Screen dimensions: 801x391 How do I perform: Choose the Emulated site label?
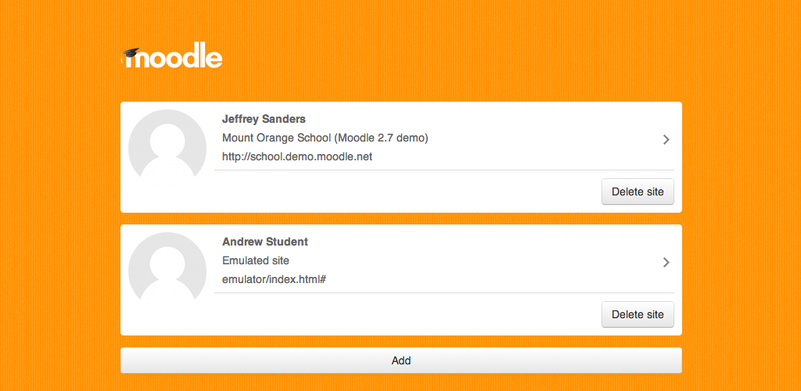click(256, 260)
